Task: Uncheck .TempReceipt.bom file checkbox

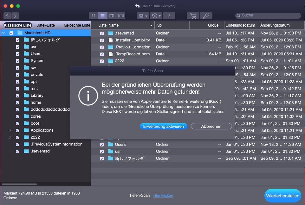Action: click(102, 54)
